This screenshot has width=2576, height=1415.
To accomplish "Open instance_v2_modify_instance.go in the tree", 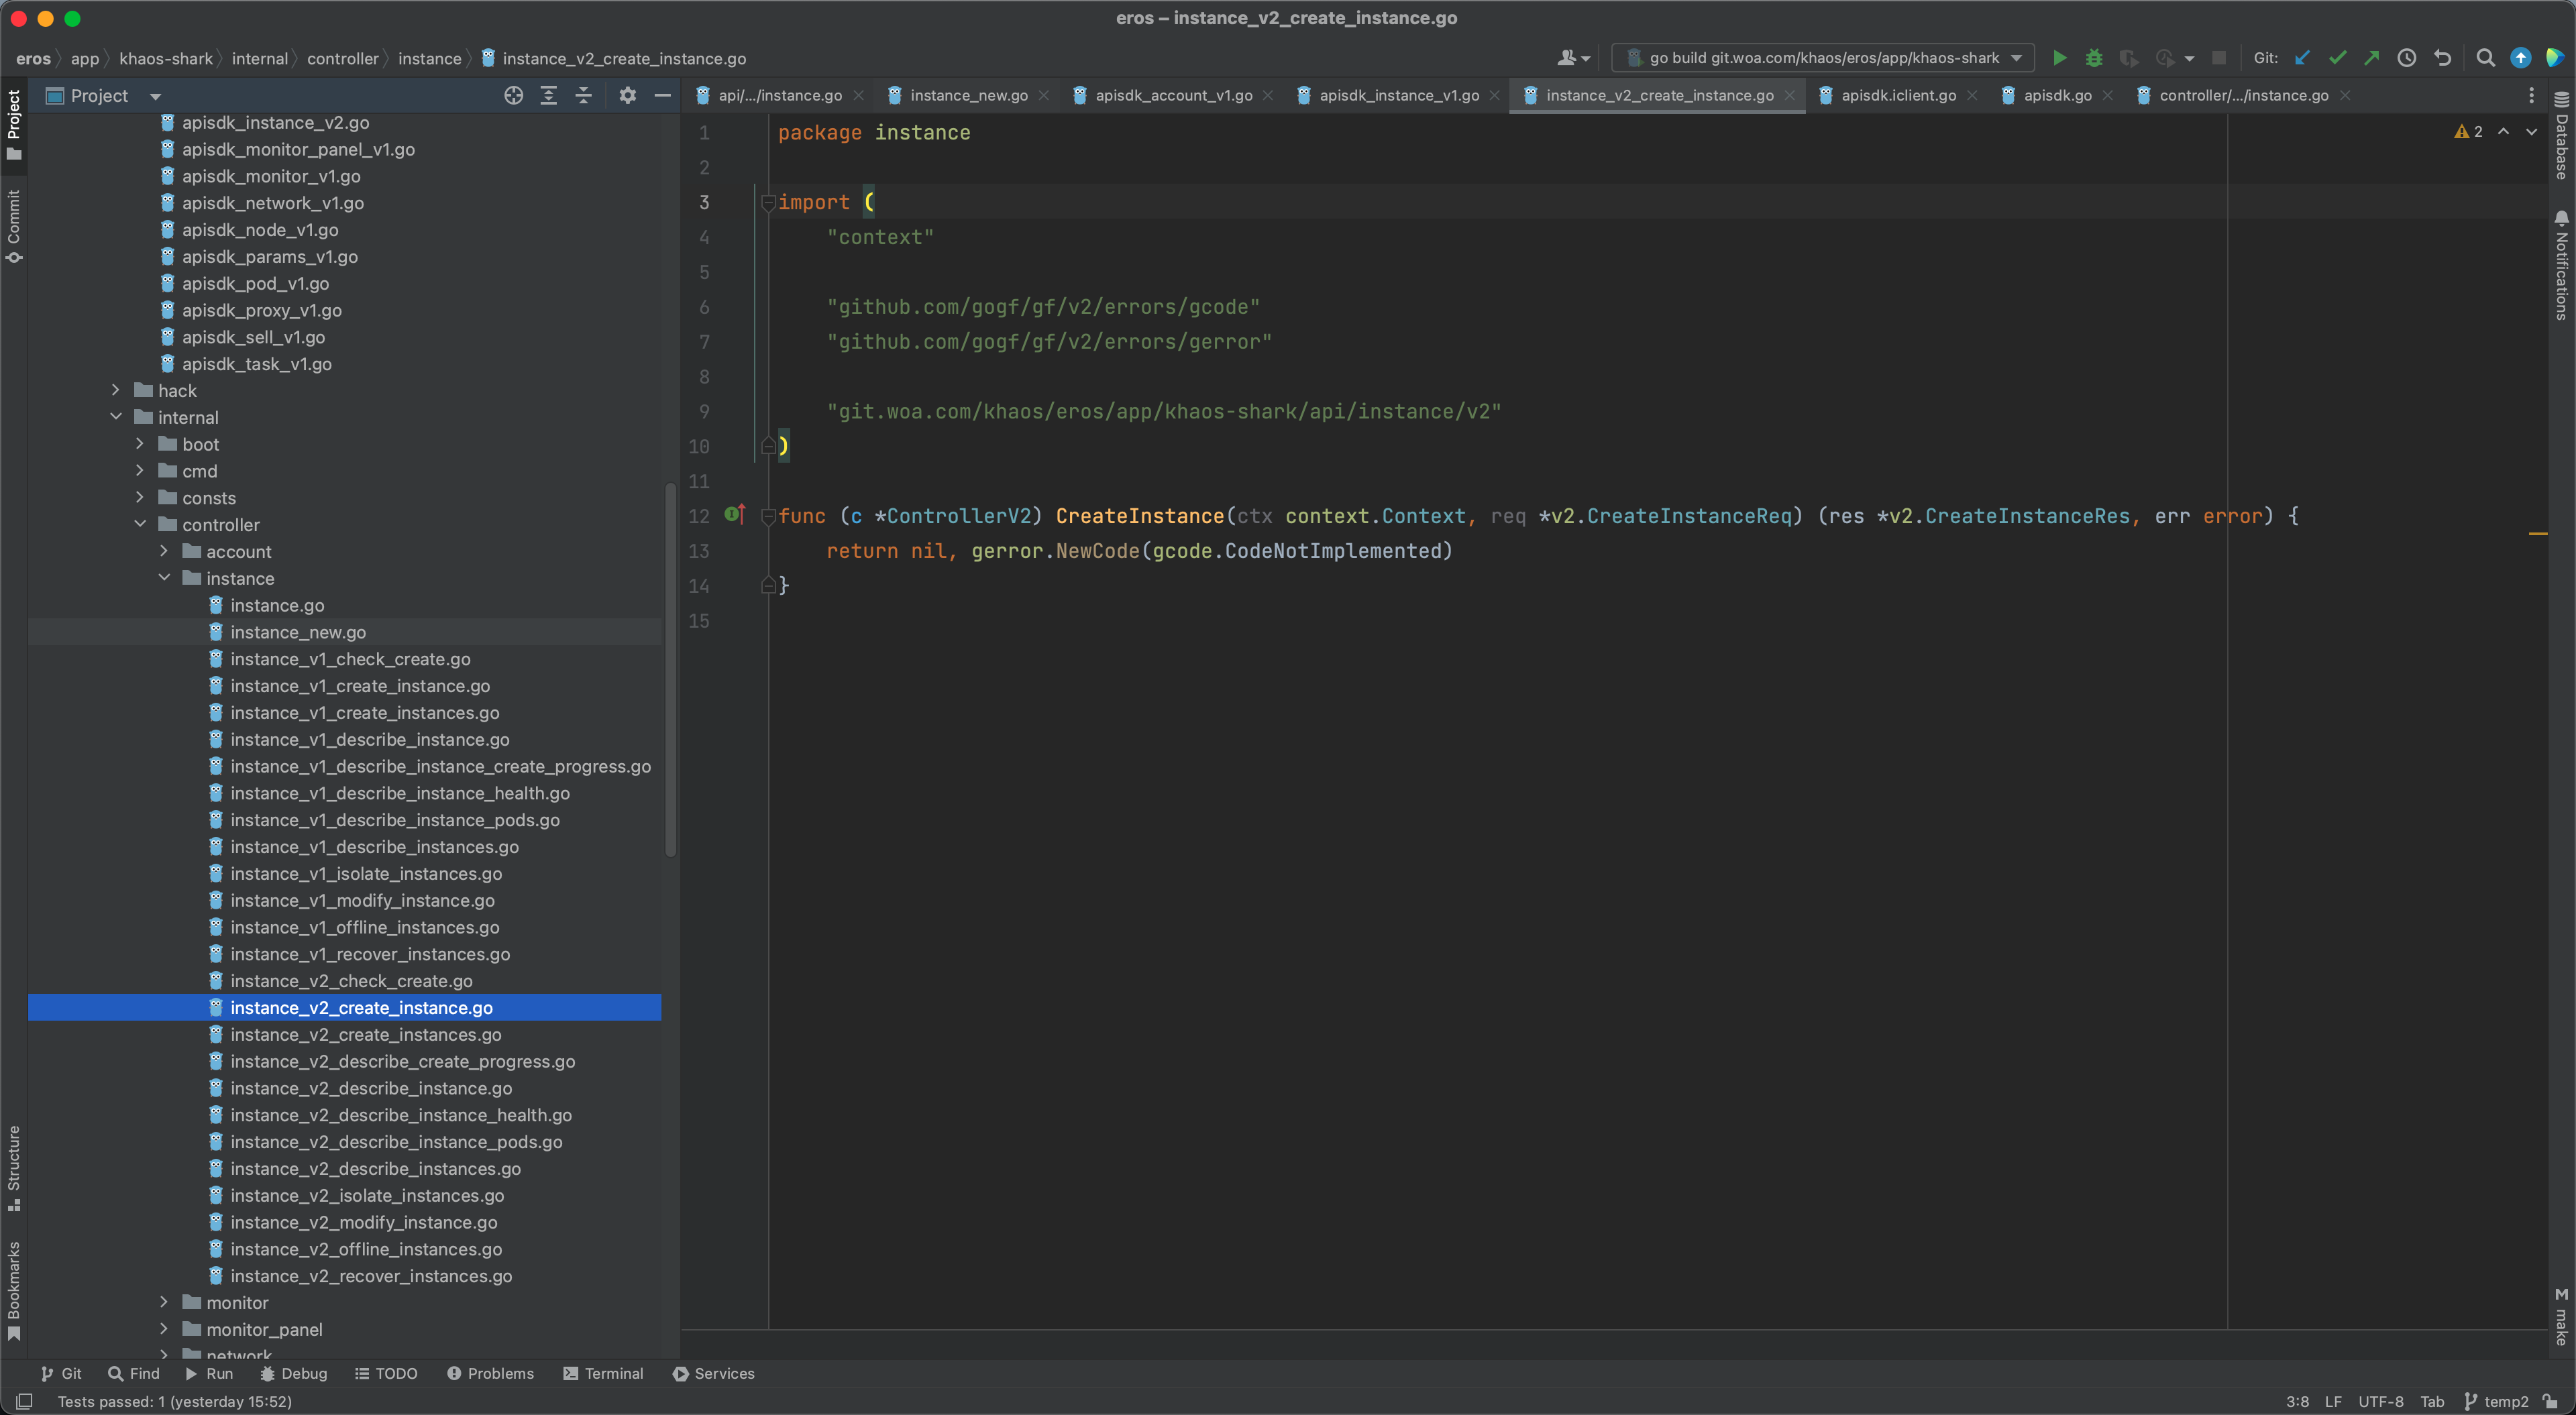I will [363, 1222].
